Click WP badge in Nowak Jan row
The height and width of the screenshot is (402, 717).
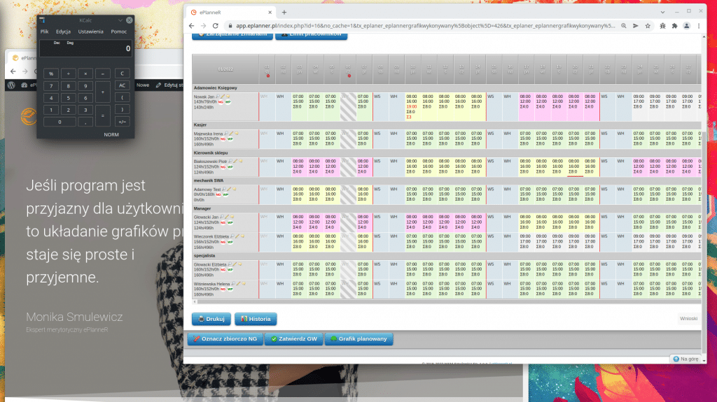click(x=228, y=102)
